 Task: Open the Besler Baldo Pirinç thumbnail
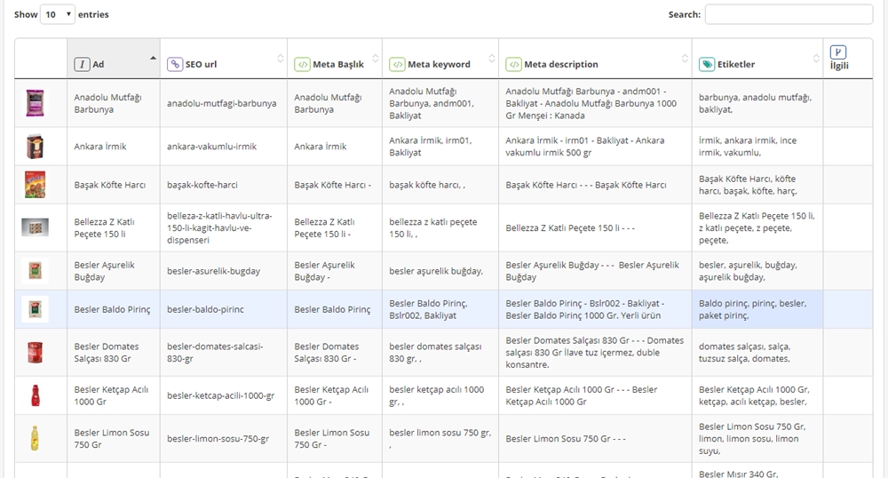[x=36, y=309]
